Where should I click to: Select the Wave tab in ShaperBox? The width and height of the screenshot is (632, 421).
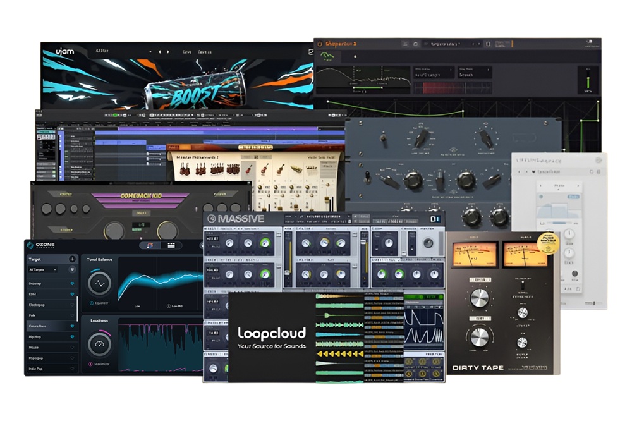click(x=327, y=56)
